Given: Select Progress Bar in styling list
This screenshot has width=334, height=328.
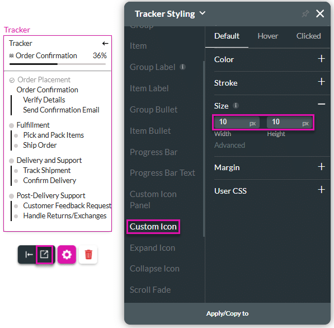Looking at the screenshot, I should click(154, 152).
